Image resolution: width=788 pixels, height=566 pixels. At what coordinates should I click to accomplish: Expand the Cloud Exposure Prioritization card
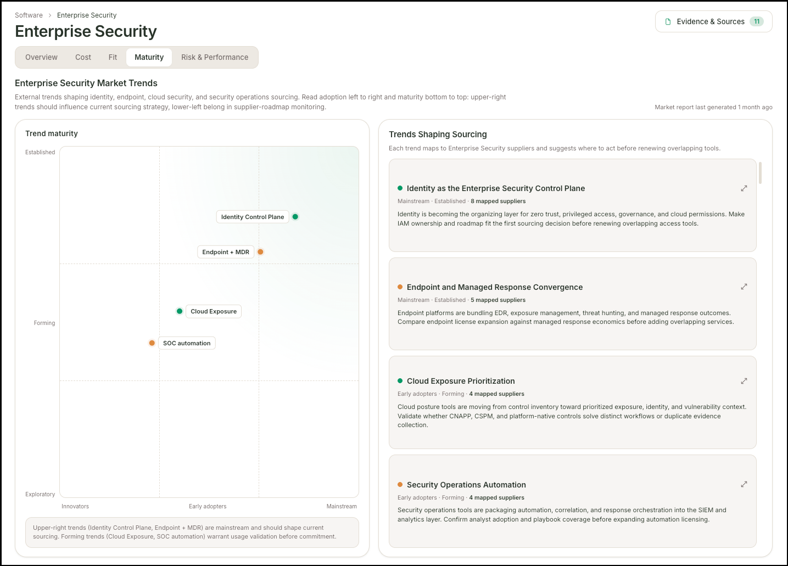pos(744,381)
